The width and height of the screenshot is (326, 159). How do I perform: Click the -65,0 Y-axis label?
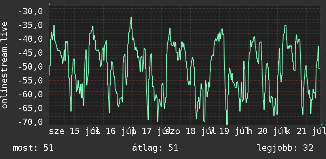(30, 108)
